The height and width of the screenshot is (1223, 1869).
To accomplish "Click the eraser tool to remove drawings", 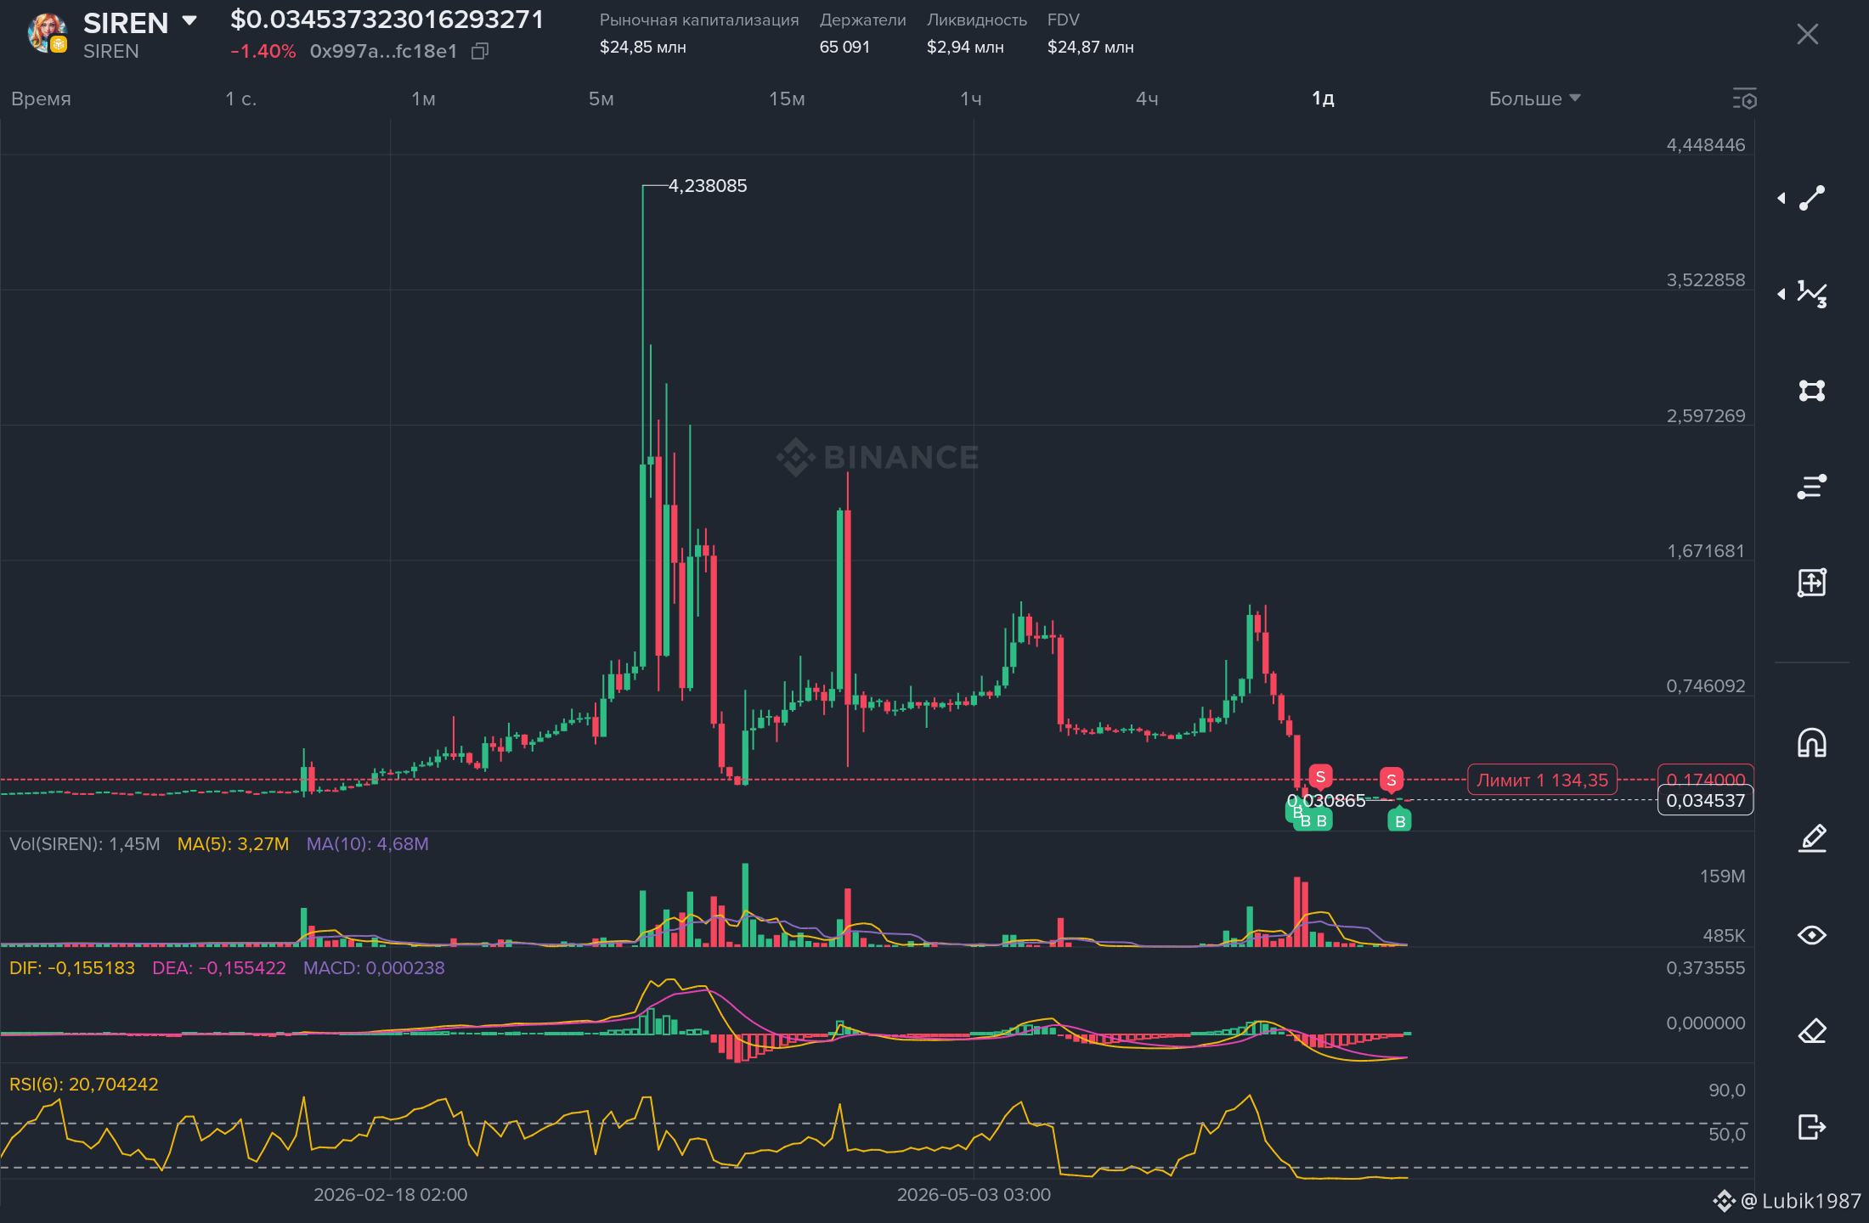I will pos(1812,1031).
